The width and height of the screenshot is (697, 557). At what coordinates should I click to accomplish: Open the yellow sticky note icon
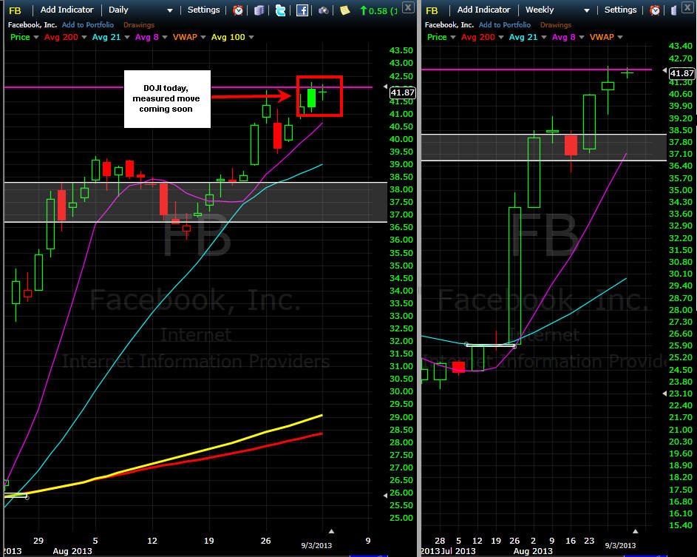(x=344, y=10)
